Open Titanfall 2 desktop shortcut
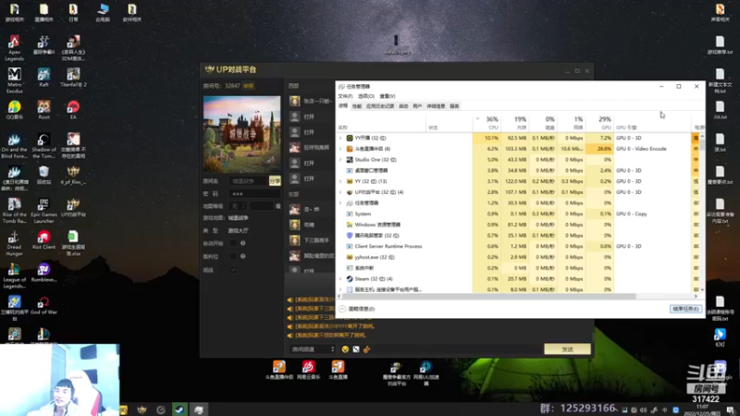The image size is (740, 416). click(x=73, y=77)
